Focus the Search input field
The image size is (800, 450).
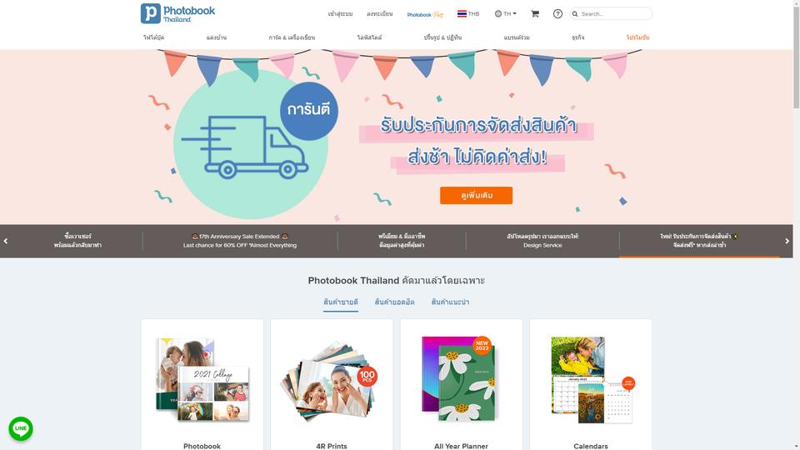[615, 14]
